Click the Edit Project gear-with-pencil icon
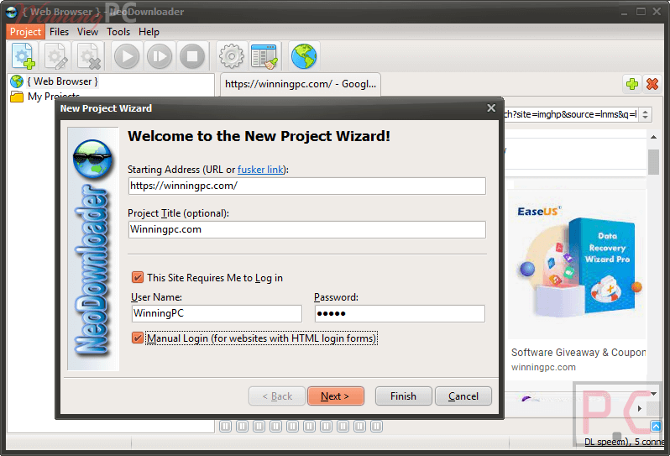 click(x=56, y=56)
